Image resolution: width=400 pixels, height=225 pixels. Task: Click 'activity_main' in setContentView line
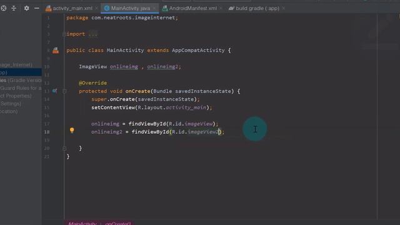(186, 107)
